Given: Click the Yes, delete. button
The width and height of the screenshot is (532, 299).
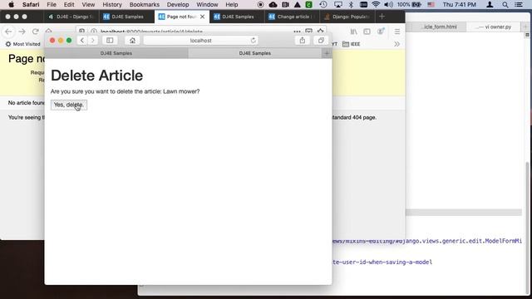Looking at the screenshot, I should point(69,105).
